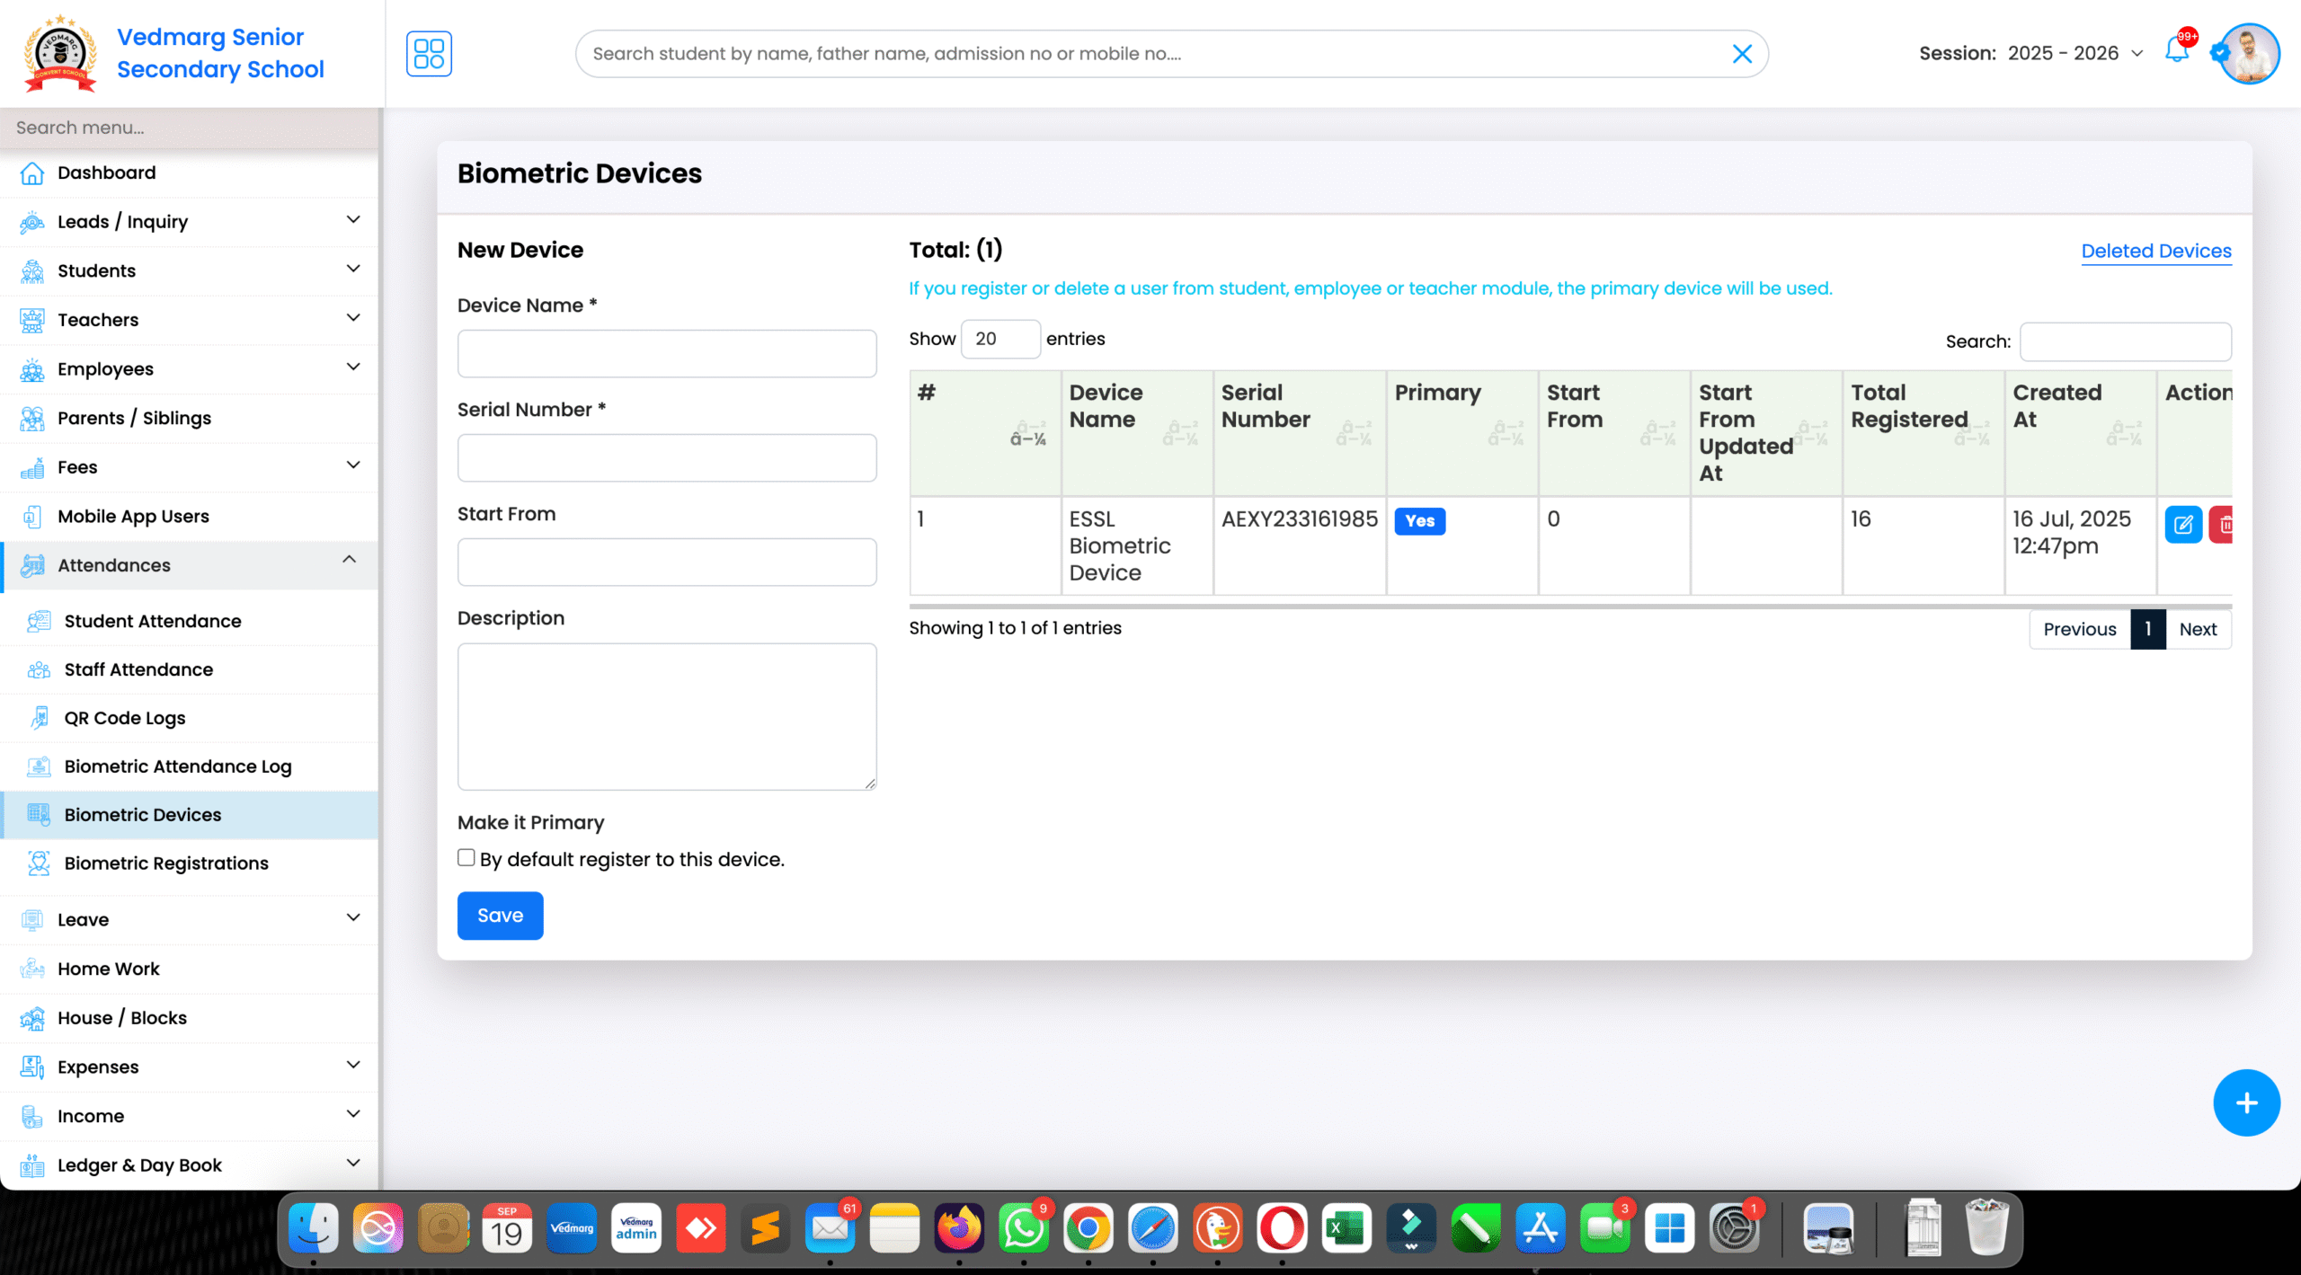The image size is (2301, 1275).
Task: Select the Dashboard home icon
Action: click(31, 172)
